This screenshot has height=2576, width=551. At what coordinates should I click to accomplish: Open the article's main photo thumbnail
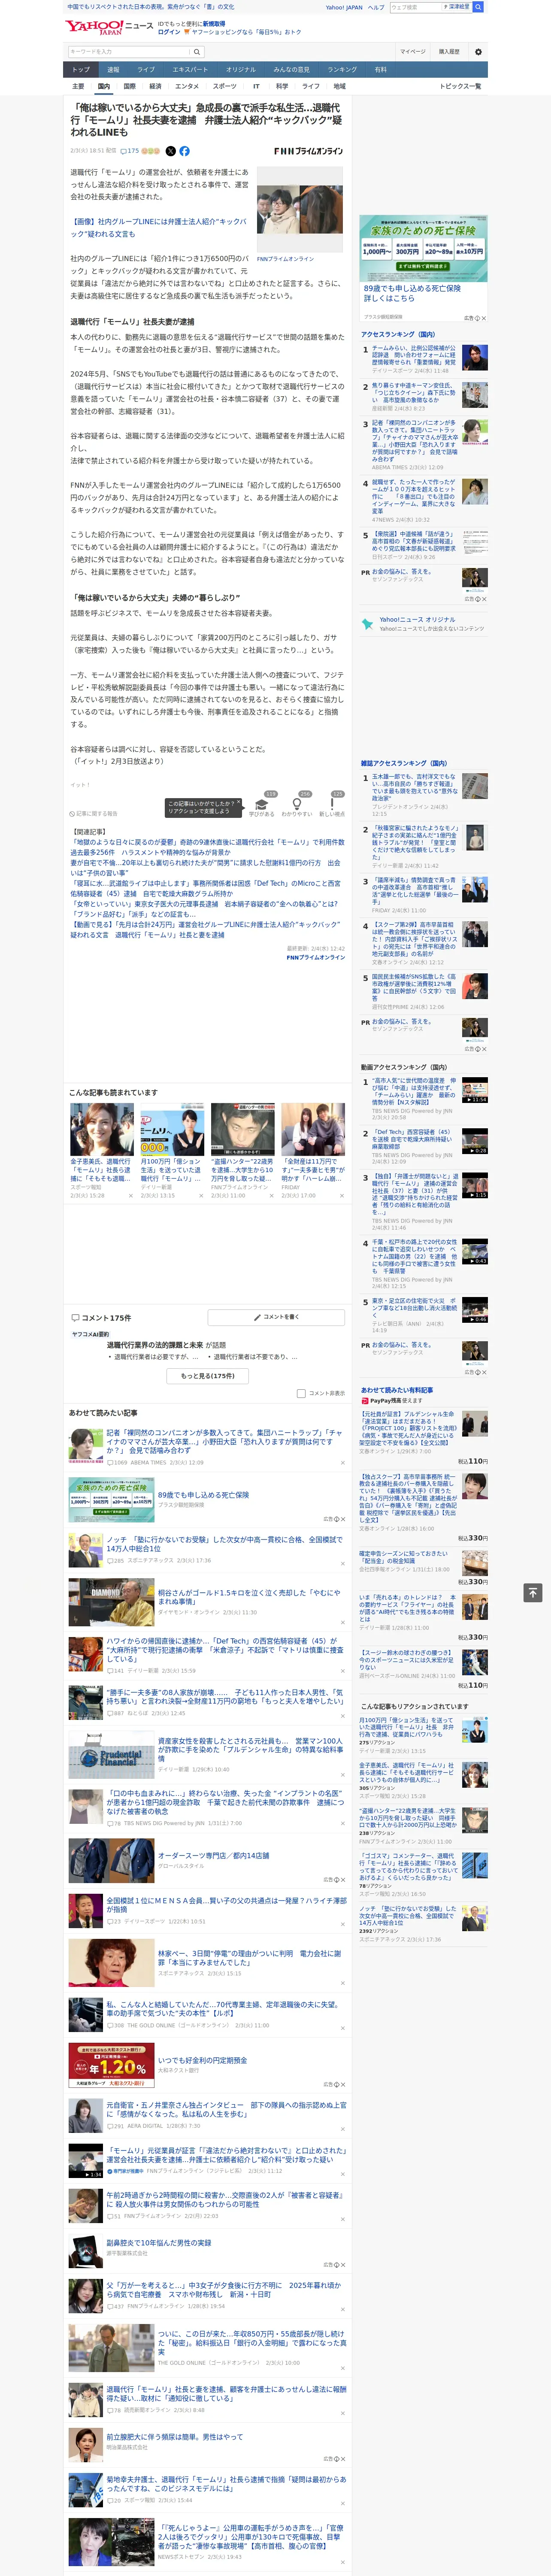click(x=300, y=211)
